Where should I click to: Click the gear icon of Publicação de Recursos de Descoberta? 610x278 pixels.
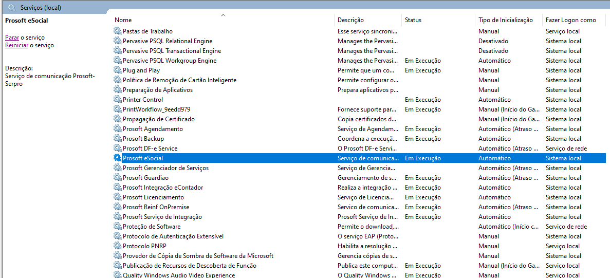[118, 266]
